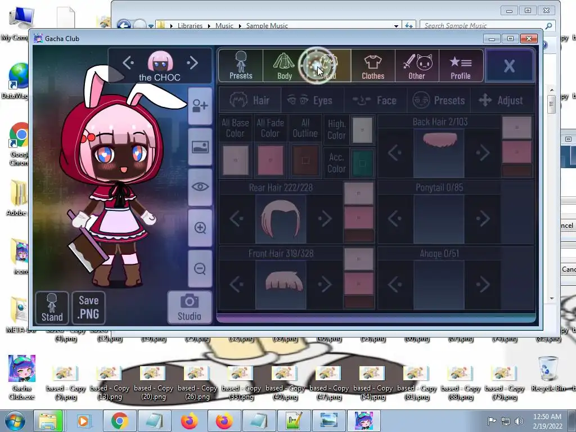
Task: Select previous Front Hair style
Action: point(237,285)
